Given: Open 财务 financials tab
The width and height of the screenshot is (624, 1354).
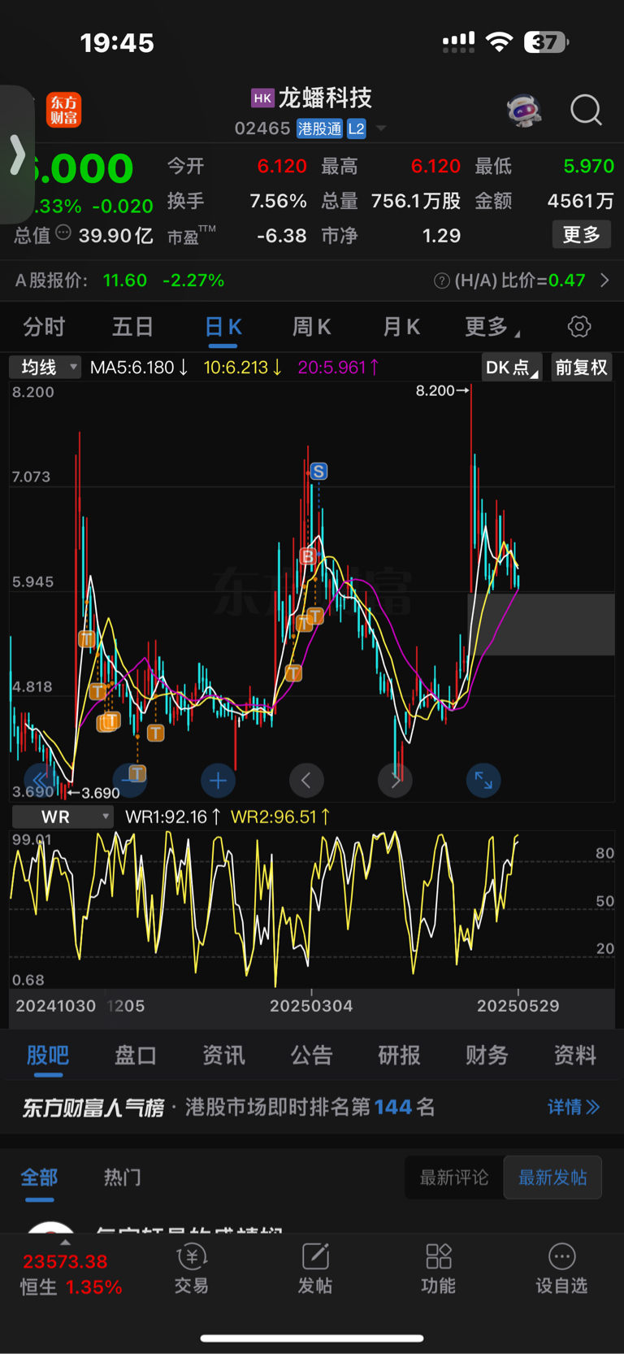Looking at the screenshot, I should (487, 1056).
